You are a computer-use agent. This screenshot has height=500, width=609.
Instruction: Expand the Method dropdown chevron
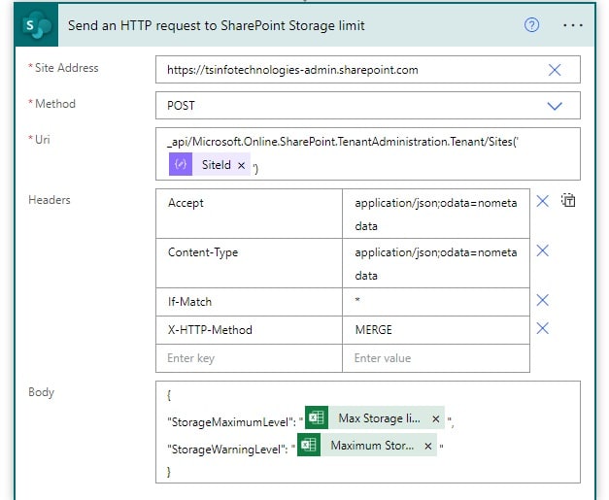[555, 106]
